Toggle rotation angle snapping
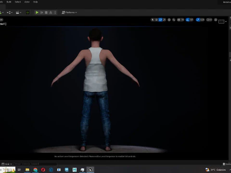 (187, 20)
